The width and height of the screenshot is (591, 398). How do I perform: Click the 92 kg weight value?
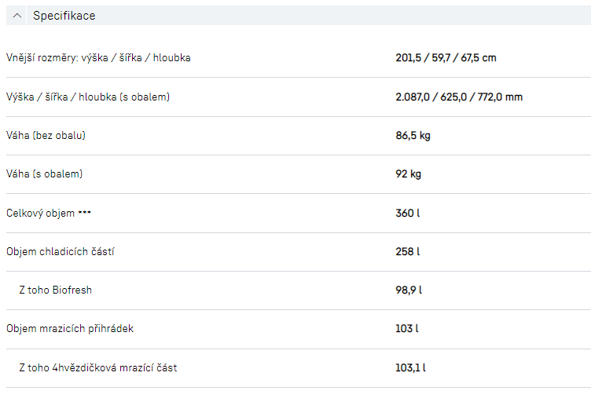click(408, 174)
